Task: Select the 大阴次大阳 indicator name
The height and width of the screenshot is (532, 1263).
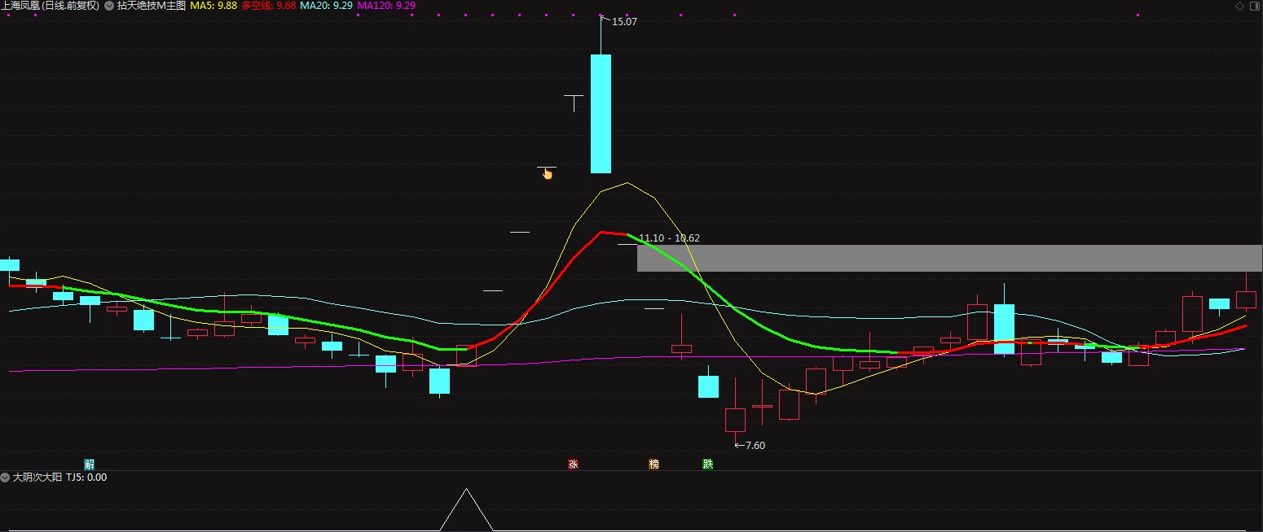Action: coord(37,477)
